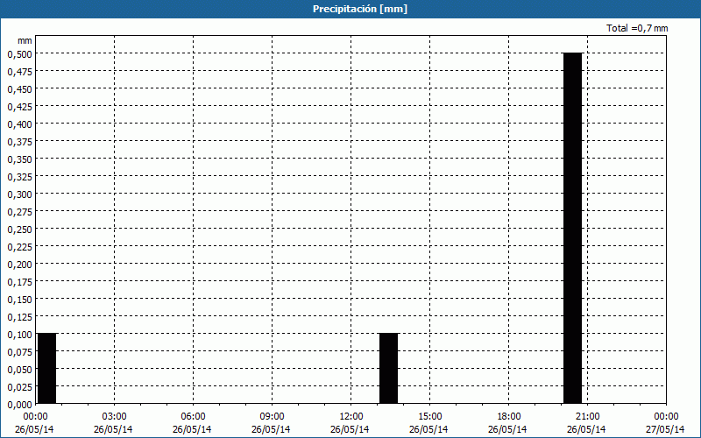Click the 0,050 y-axis value
The image size is (701, 438).
click(19, 369)
